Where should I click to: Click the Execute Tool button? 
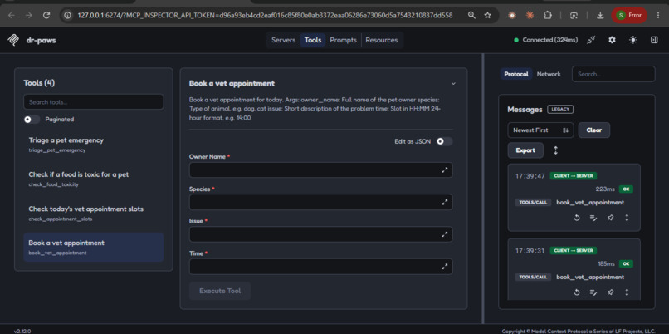coord(220,291)
